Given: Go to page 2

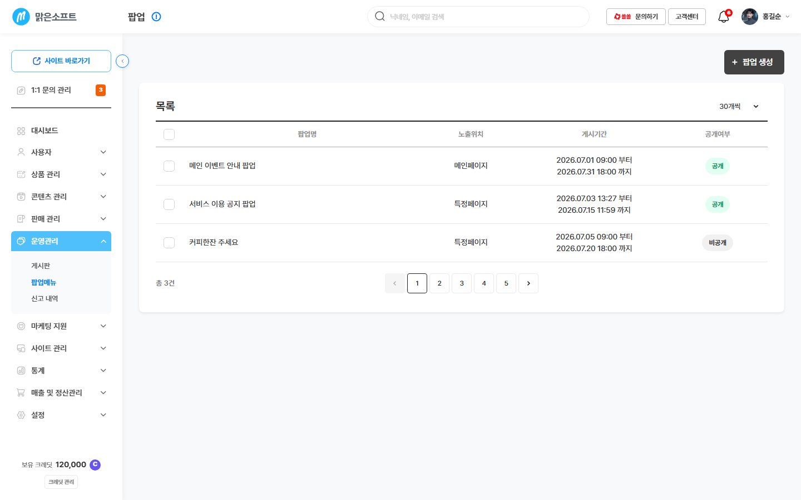Looking at the screenshot, I should [x=439, y=283].
